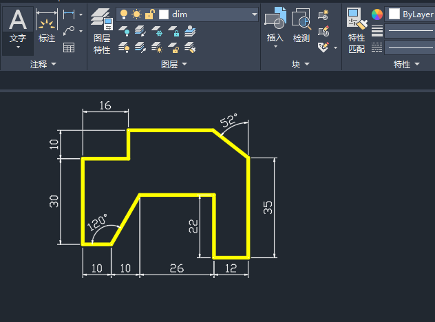Open the 图层特性 layer properties manager

click(x=102, y=31)
